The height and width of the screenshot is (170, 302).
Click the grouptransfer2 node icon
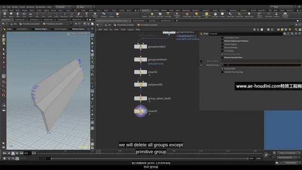(x=141, y=47)
